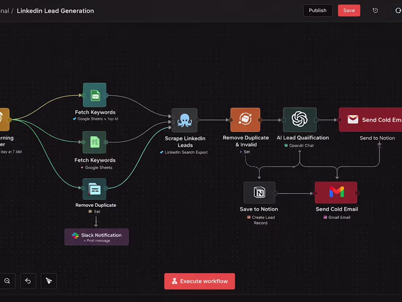Click the envelope icon in the red Send Cold Email node

click(x=353, y=119)
